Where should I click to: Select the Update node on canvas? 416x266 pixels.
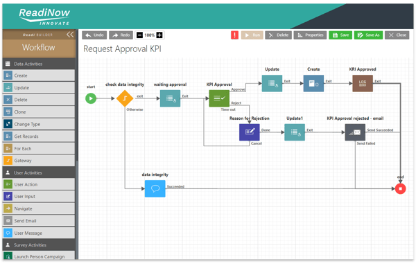(272, 83)
